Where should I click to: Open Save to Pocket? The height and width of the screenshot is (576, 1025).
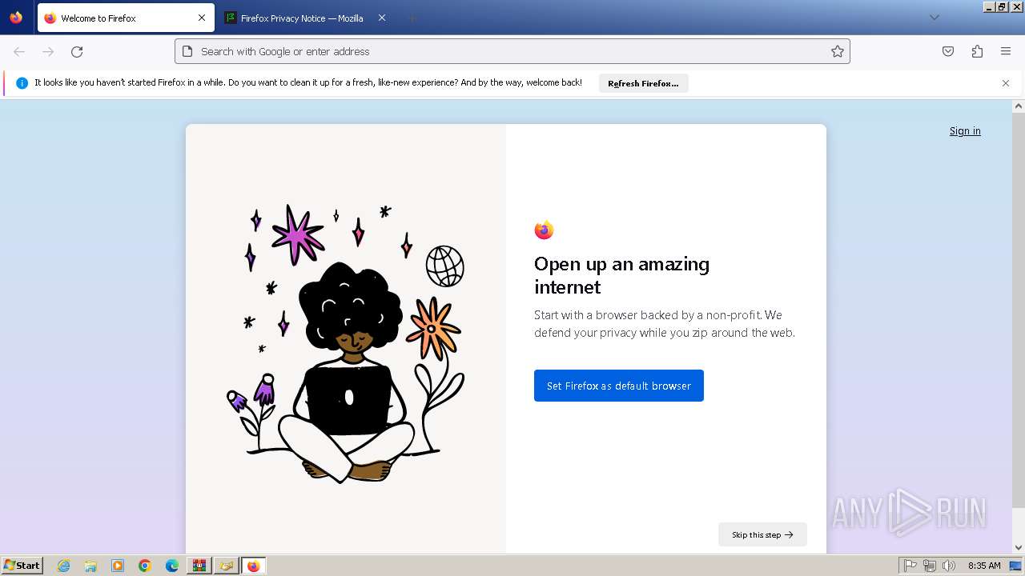coord(948,51)
